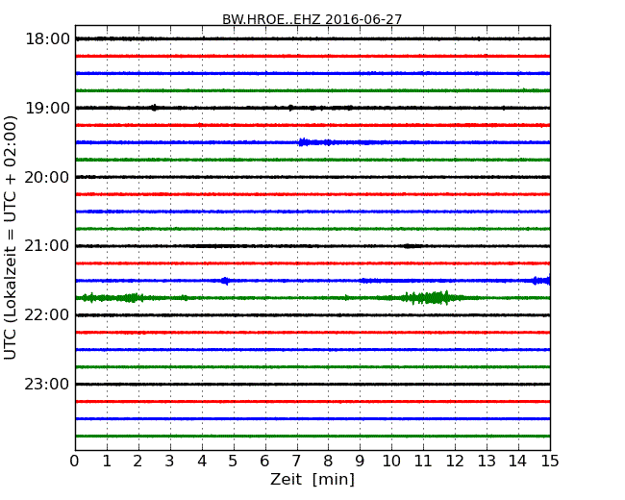Click the green burst near minute 2 on 21:45 trace
This screenshot has width=625, height=500.
pyautogui.click(x=134, y=298)
